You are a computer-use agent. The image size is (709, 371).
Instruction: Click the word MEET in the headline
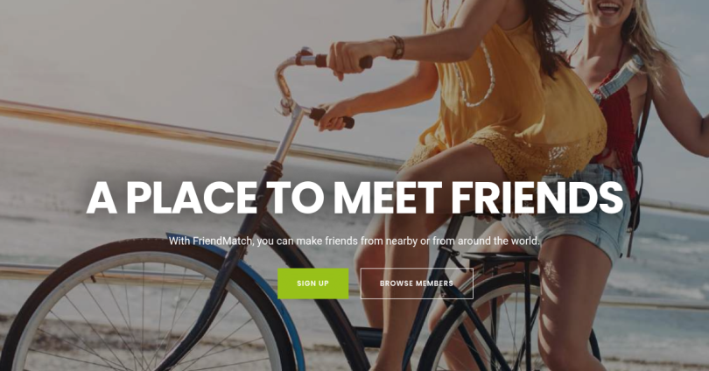pyautogui.click(x=388, y=198)
